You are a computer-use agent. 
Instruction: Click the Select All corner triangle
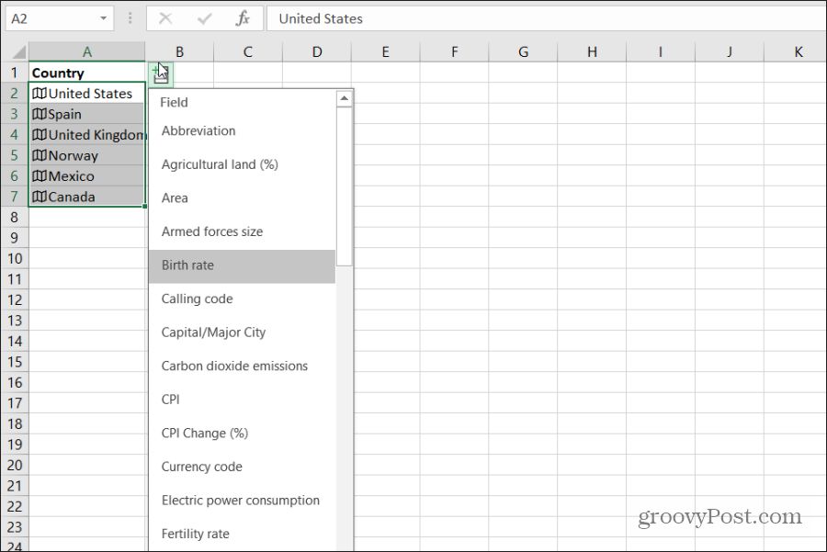(x=14, y=51)
